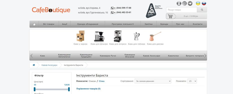Open the Сортування dropdown
The width and height of the screenshot is (233, 94).
pyautogui.click(x=153, y=81)
